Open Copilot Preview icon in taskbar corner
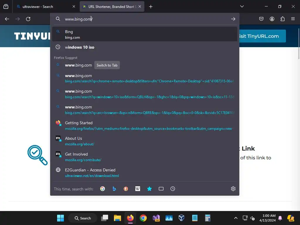300x225 pixels. tap(291, 218)
